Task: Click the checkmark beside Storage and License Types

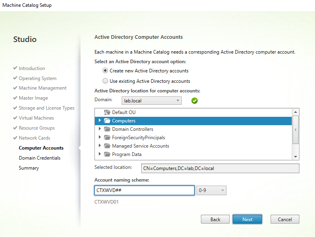Action: coord(15,108)
